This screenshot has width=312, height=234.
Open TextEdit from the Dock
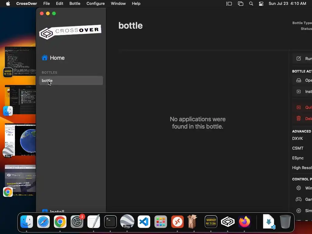coord(94,221)
